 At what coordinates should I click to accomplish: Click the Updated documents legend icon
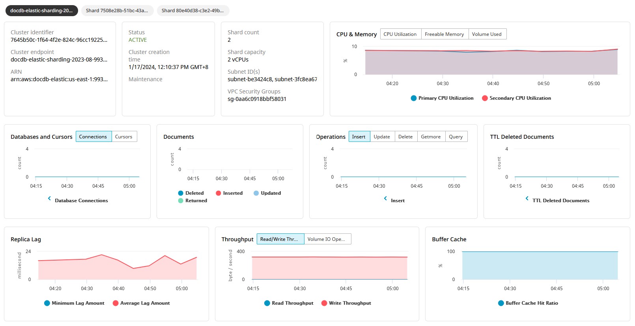pyautogui.click(x=256, y=193)
